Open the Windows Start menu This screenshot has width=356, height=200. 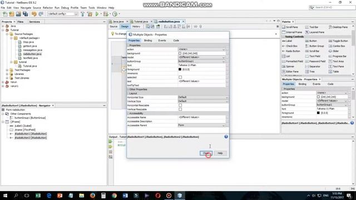(5, 196)
